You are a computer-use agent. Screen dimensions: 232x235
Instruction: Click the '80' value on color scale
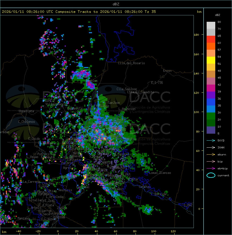click(219, 22)
